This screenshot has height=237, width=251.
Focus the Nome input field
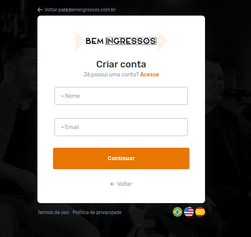pos(121,96)
